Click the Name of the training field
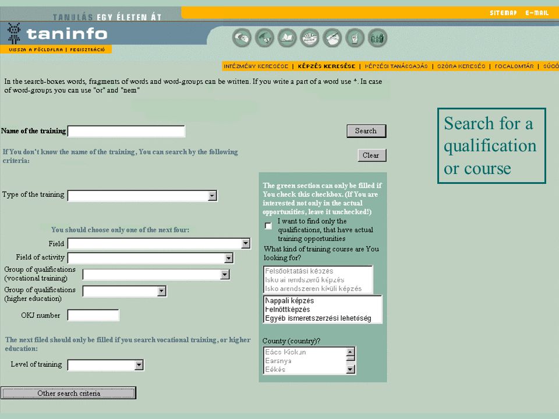 pos(126,131)
